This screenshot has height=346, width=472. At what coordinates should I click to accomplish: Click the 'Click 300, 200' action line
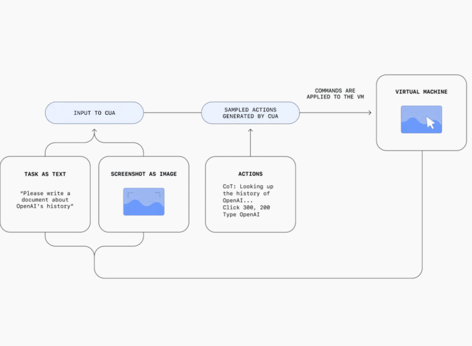246,207
